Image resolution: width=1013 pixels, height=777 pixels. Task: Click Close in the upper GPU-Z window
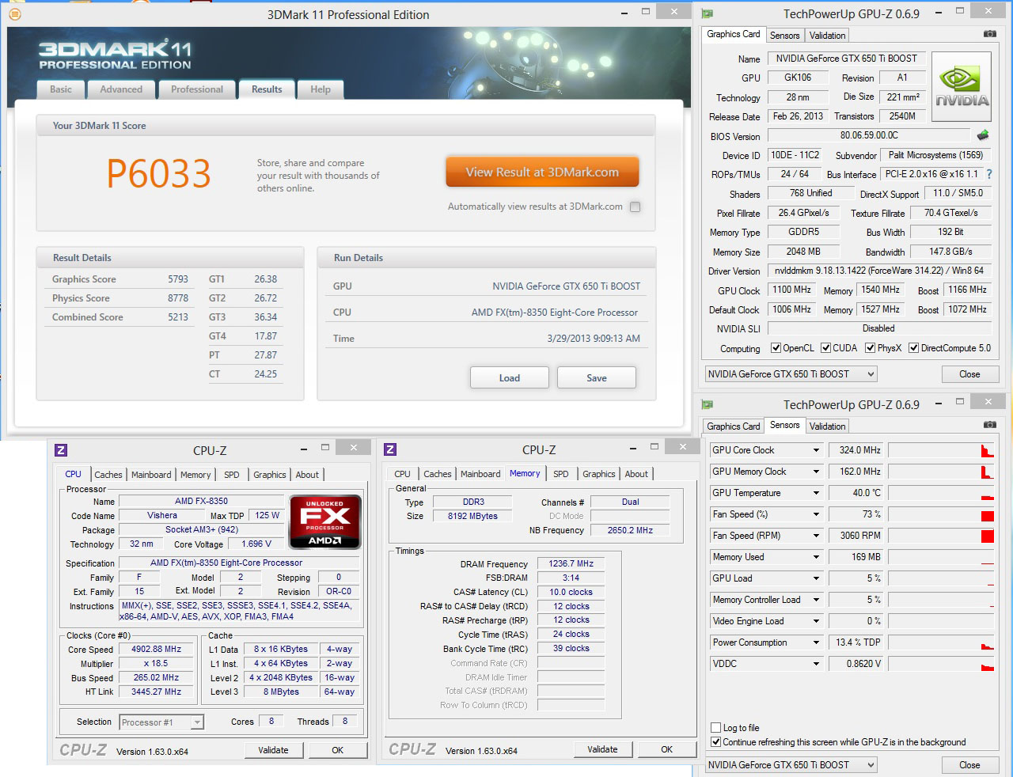pos(969,374)
